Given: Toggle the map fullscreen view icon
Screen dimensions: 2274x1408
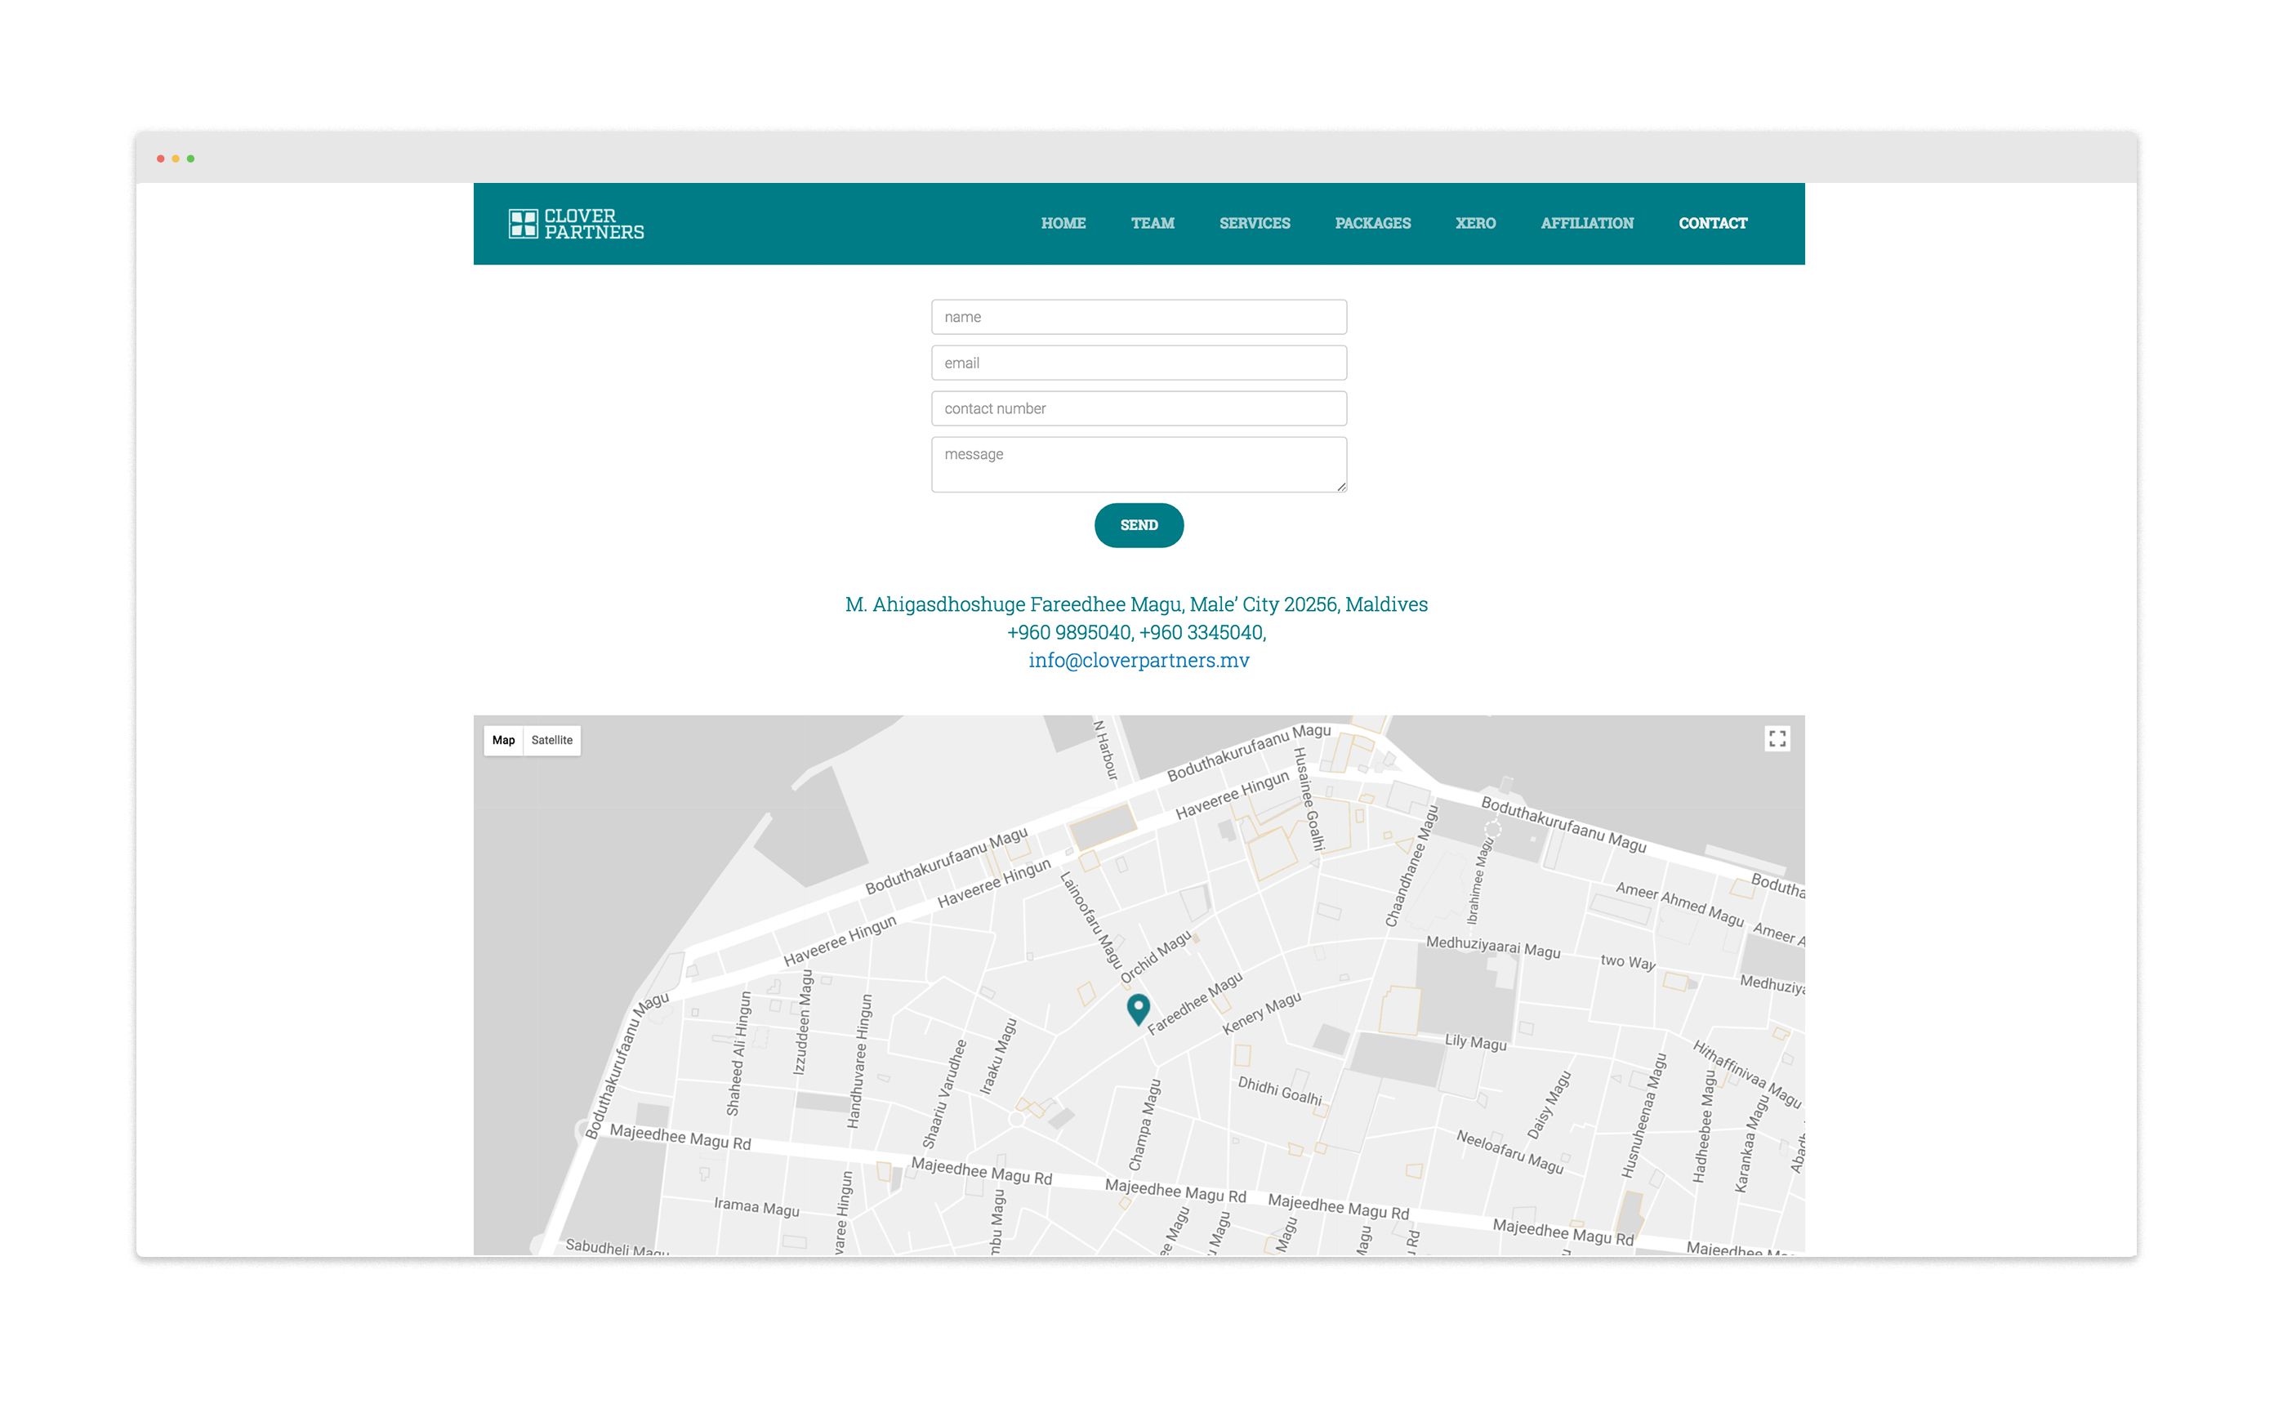Looking at the screenshot, I should pos(1776,738).
